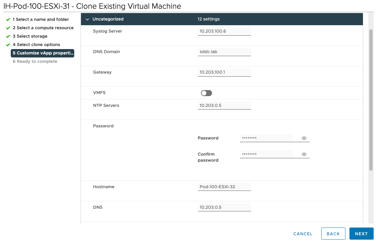
Task: Show password using the eye icon
Action: pos(304,138)
